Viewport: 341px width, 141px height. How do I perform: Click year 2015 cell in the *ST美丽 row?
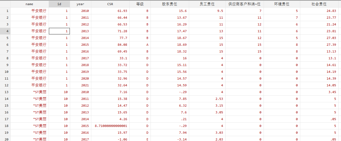85,126
